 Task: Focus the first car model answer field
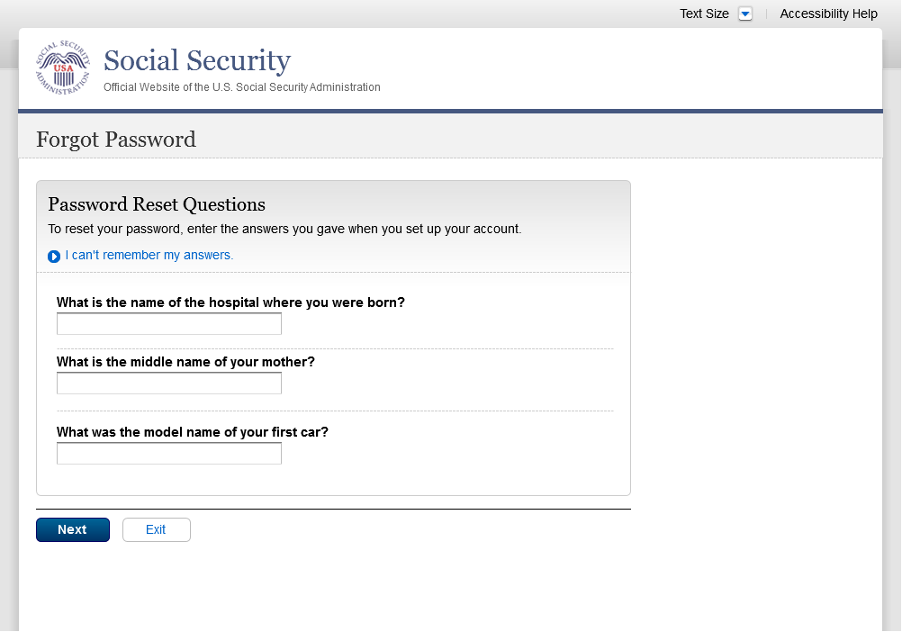coord(169,454)
